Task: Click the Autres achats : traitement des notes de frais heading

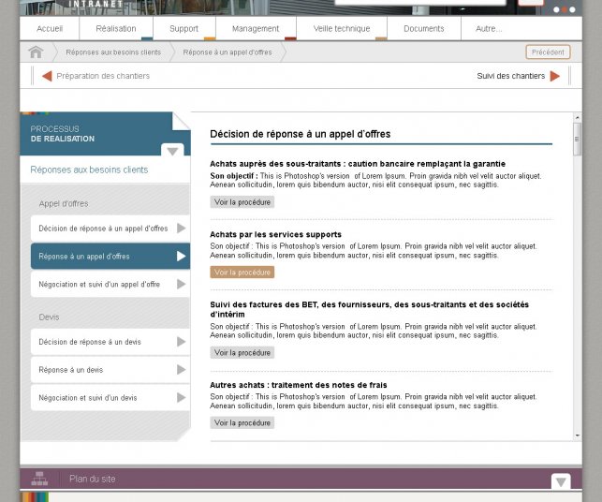Action: (299, 385)
